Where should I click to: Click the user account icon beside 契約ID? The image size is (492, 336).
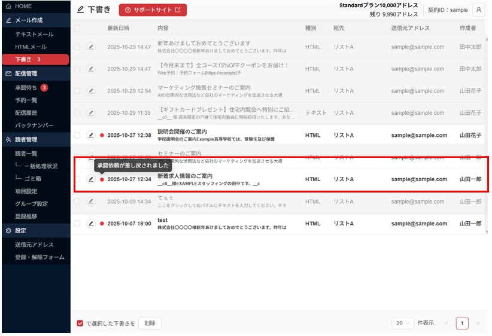(x=478, y=10)
